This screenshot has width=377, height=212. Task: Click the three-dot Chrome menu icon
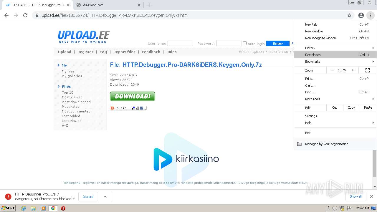[x=371, y=15]
